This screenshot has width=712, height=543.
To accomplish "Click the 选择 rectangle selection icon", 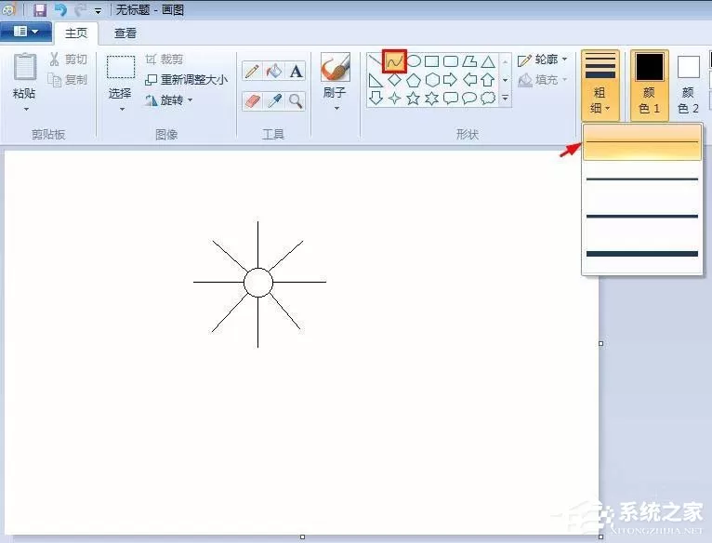I will click(120, 67).
